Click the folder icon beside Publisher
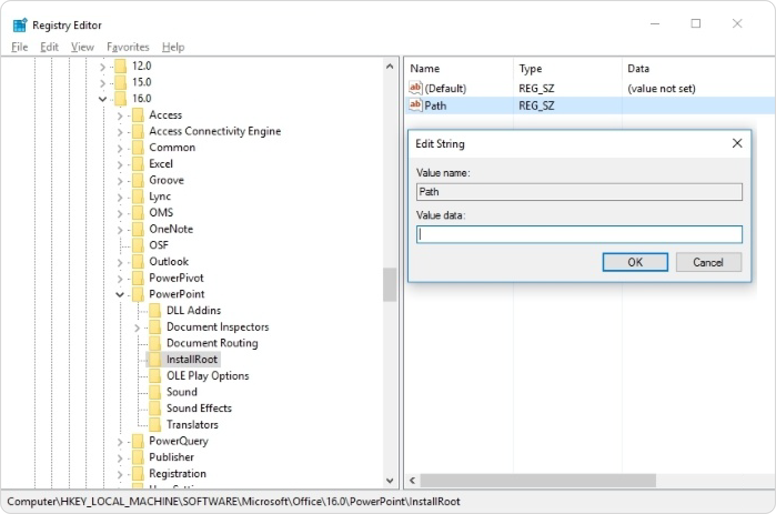Viewport: 776px width, 514px height. click(x=138, y=457)
